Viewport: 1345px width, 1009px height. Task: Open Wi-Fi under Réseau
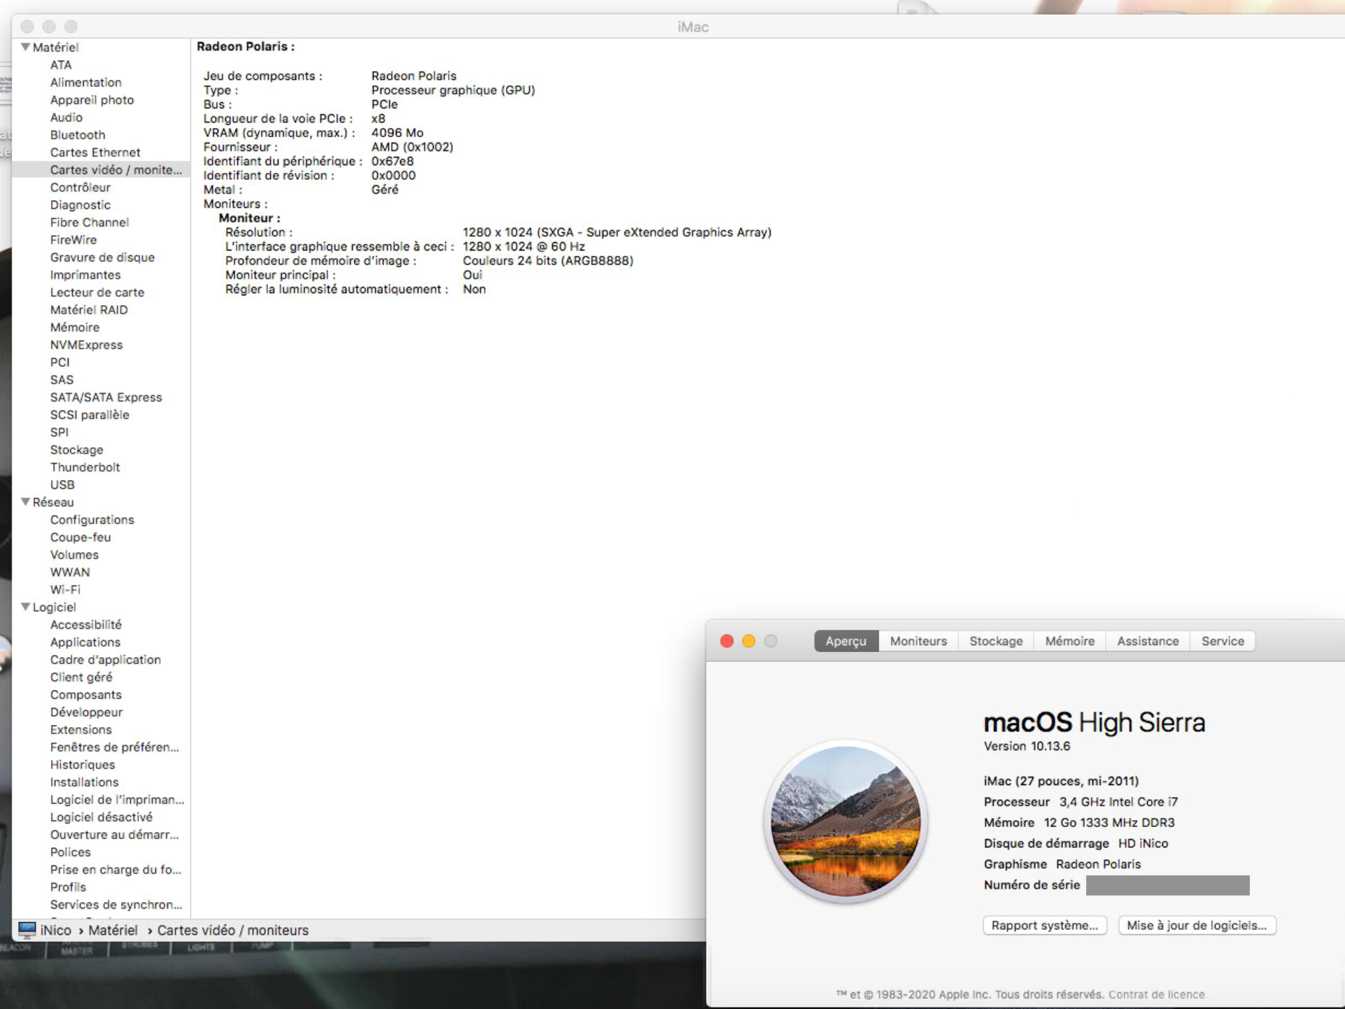[65, 589]
